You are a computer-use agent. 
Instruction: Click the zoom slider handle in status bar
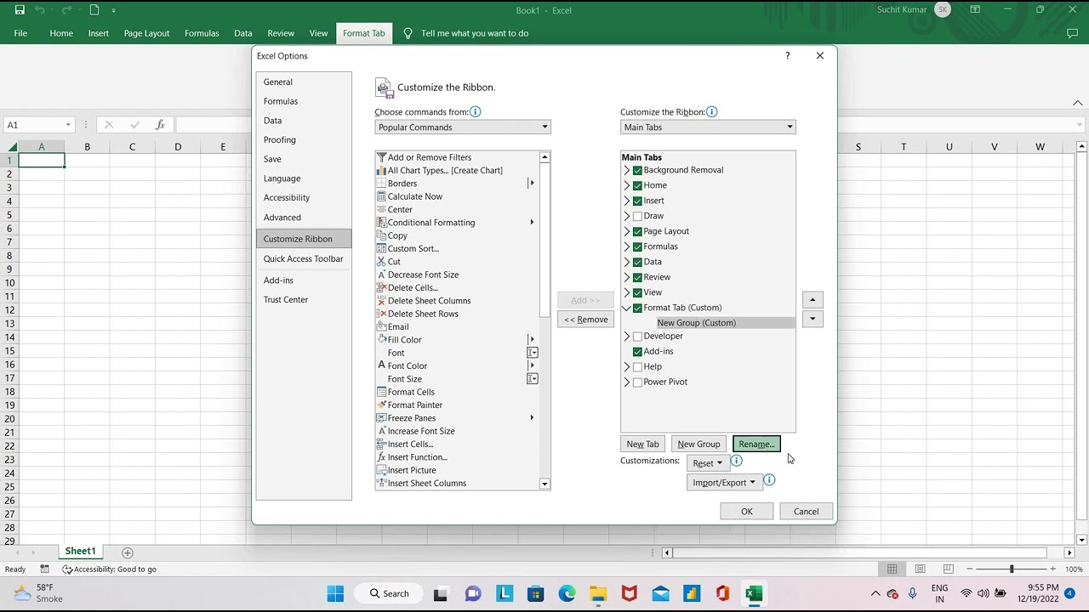(1012, 569)
